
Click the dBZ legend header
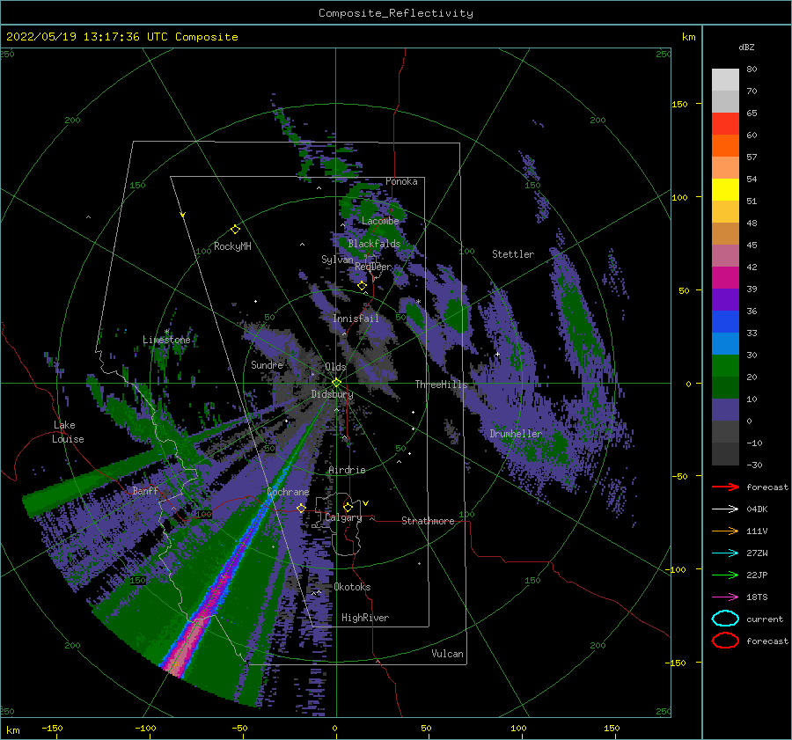(746, 47)
